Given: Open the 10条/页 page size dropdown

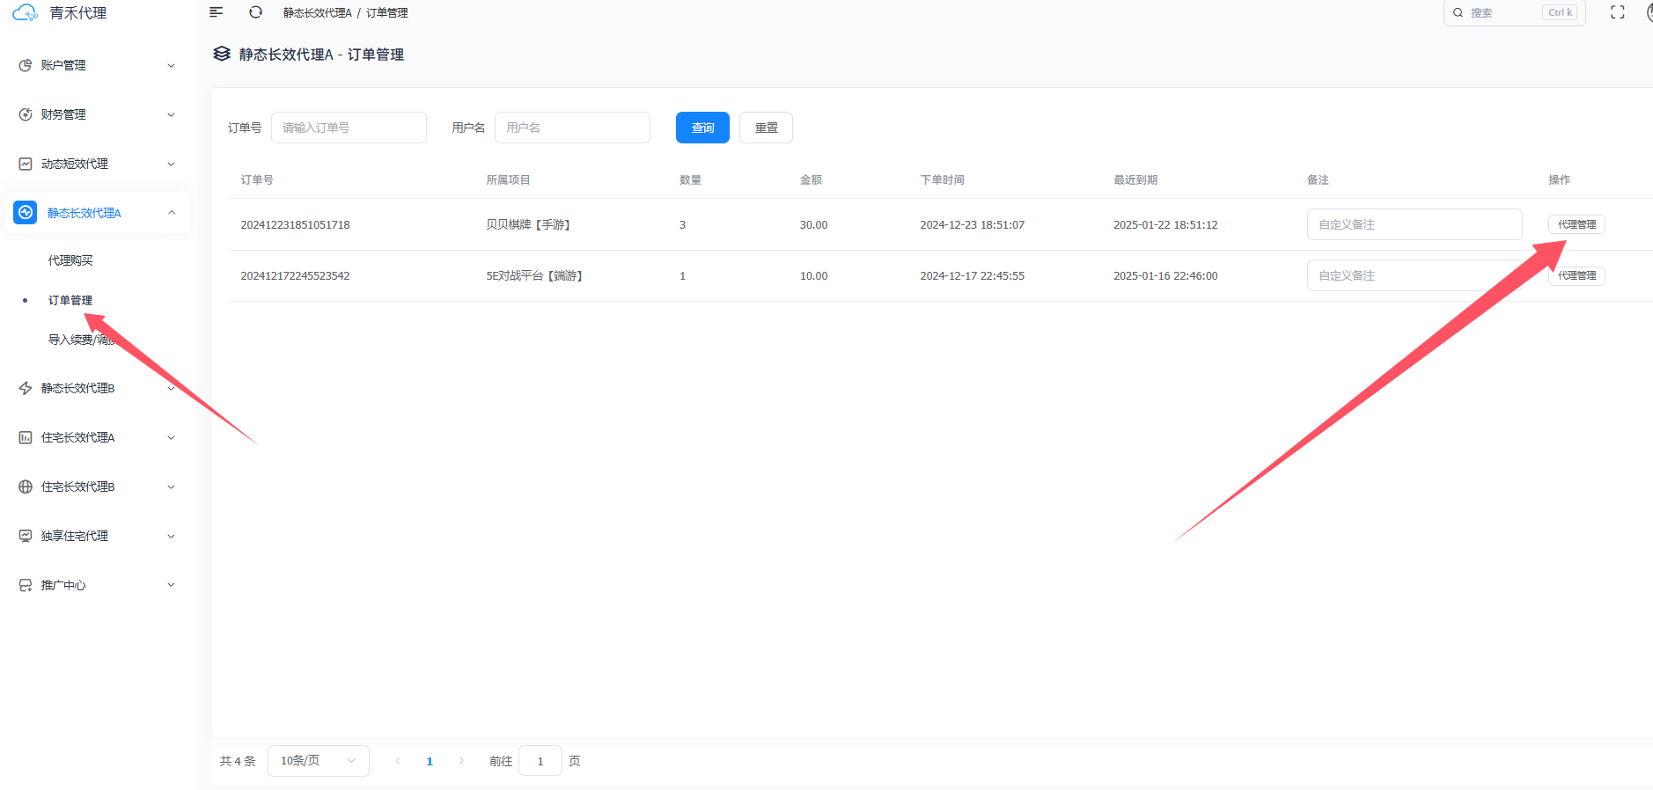Looking at the screenshot, I should (x=318, y=761).
